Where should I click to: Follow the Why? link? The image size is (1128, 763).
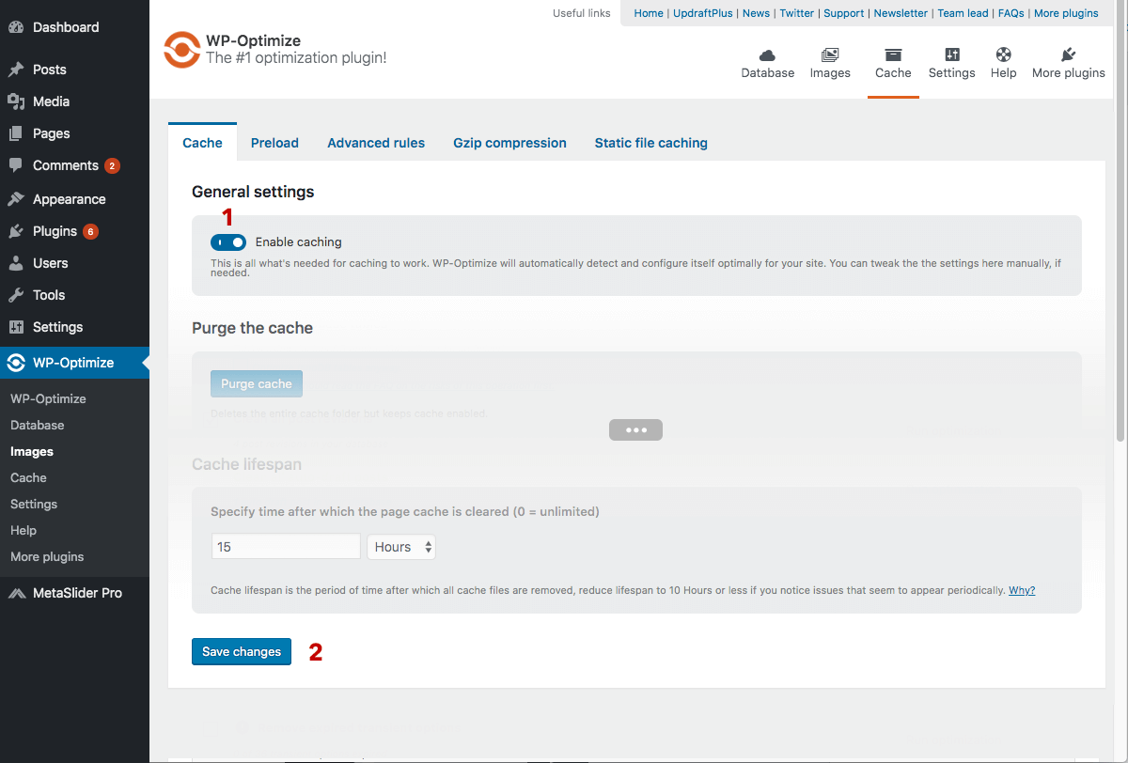coord(1022,590)
